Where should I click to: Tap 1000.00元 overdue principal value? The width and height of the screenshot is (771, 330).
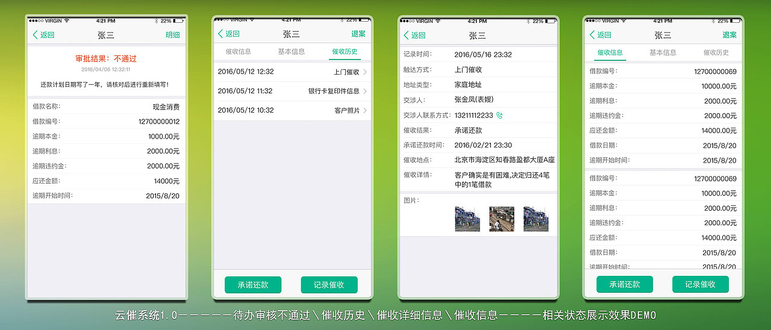[164, 137]
